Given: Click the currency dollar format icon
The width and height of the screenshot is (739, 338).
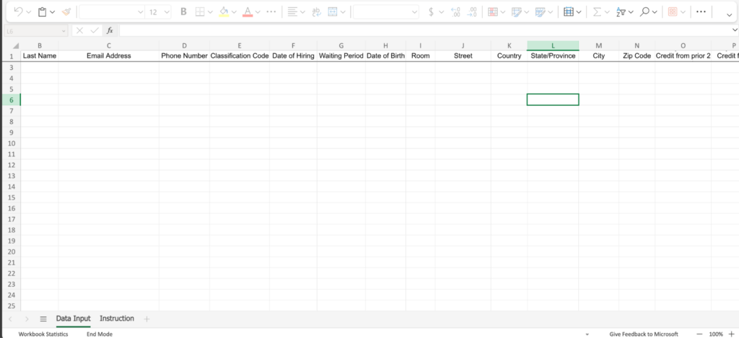Looking at the screenshot, I should click(x=431, y=12).
